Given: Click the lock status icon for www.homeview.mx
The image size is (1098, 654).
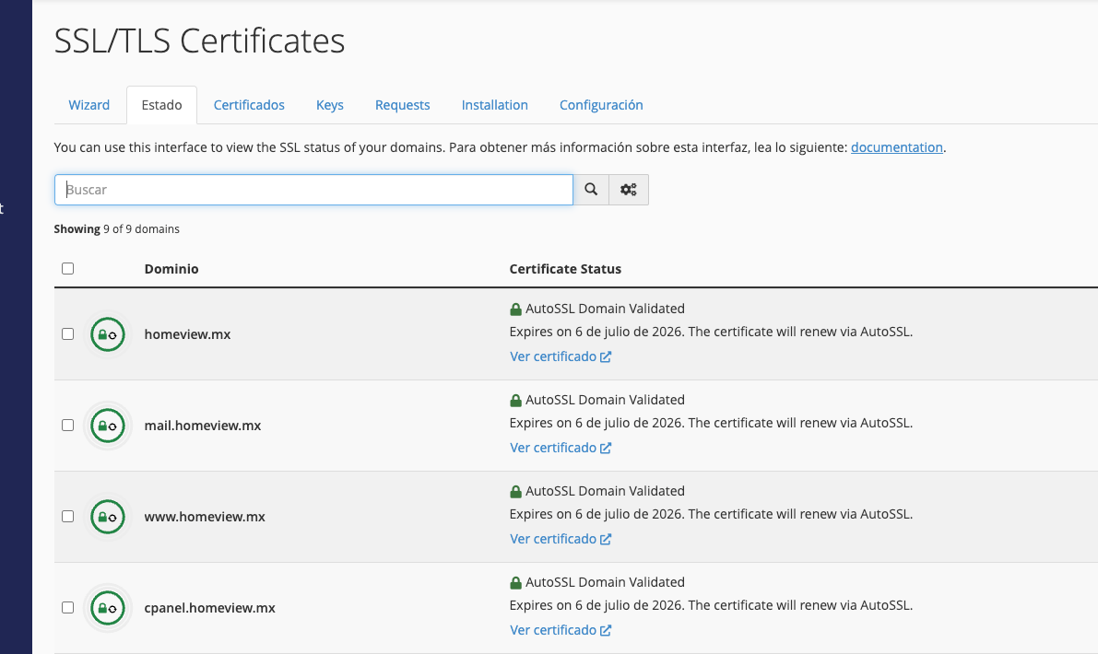Looking at the screenshot, I should 107,517.
